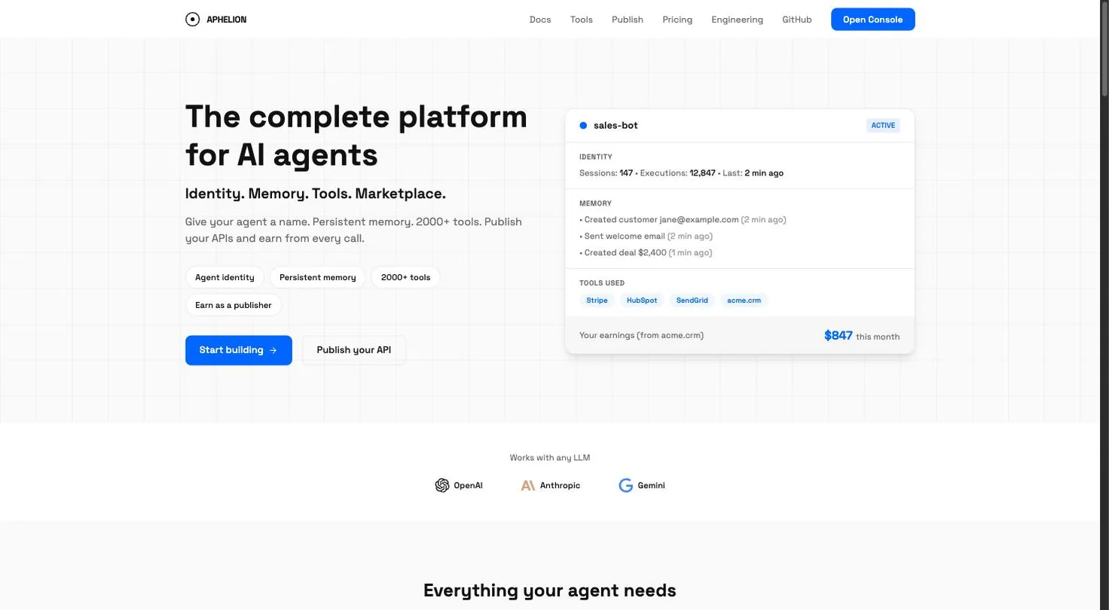Select the 2000+ tools pill
This screenshot has width=1109, height=610.
pos(405,277)
